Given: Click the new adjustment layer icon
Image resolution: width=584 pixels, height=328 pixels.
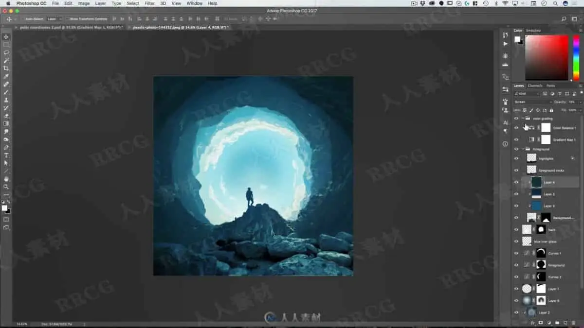Looking at the screenshot, I should [x=549, y=323].
